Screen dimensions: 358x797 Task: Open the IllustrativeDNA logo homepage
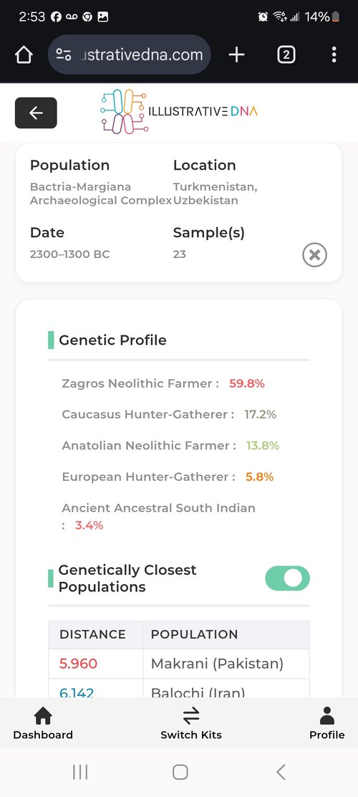coord(179,111)
